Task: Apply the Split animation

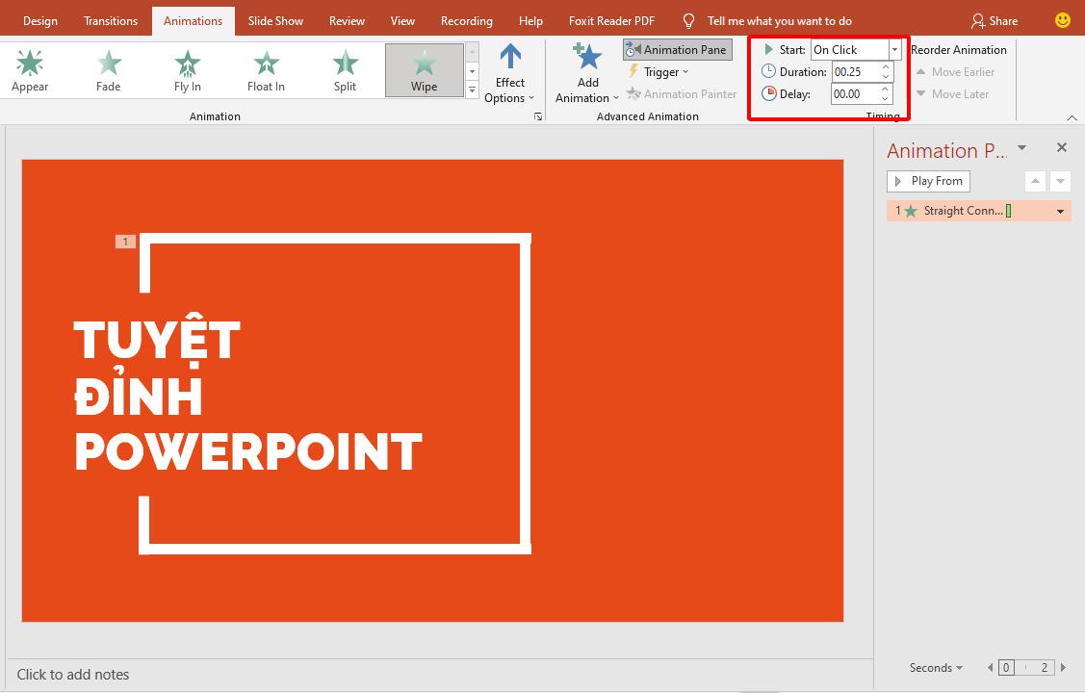Action: tap(344, 67)
